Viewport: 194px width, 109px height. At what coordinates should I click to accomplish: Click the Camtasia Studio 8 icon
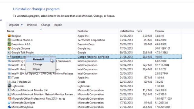coord(9,40)
